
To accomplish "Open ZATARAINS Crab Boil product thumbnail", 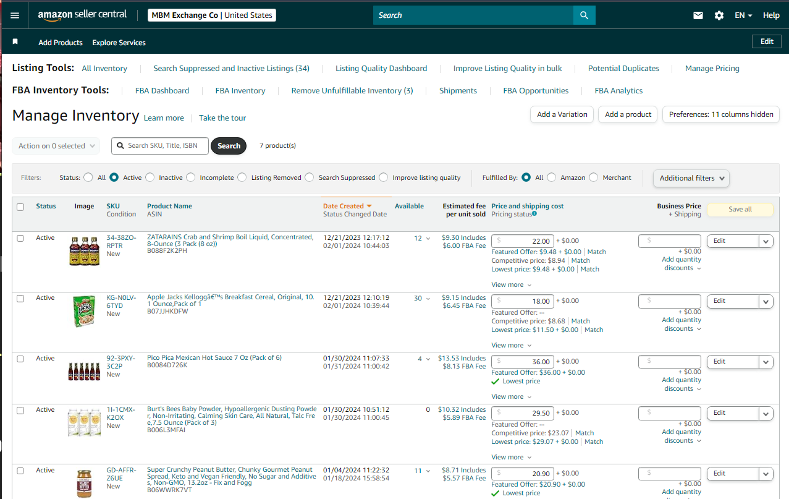I will tap(84, 251).
